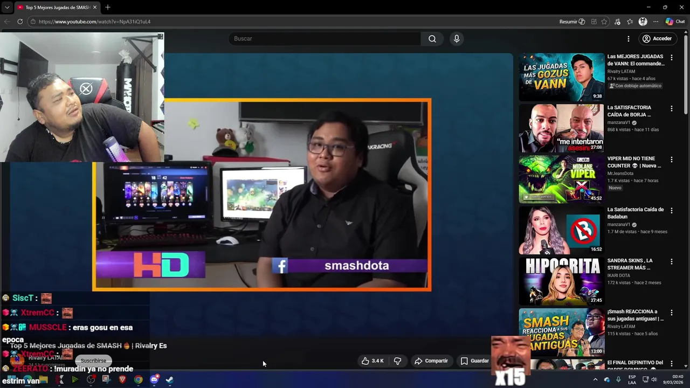Click the Buscar search input field
Screen dimensions: 690x388
tap(325, 39)
